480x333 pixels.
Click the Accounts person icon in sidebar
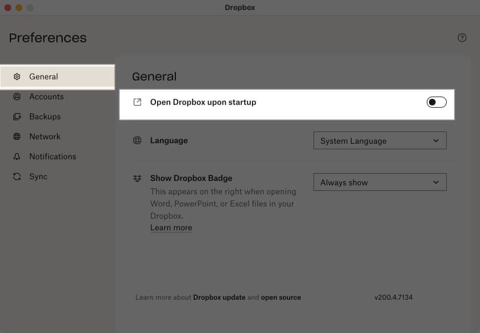pyautogui.click(x=17, y=97)
